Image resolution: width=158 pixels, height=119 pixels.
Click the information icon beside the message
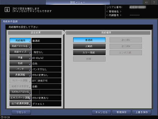7,10
